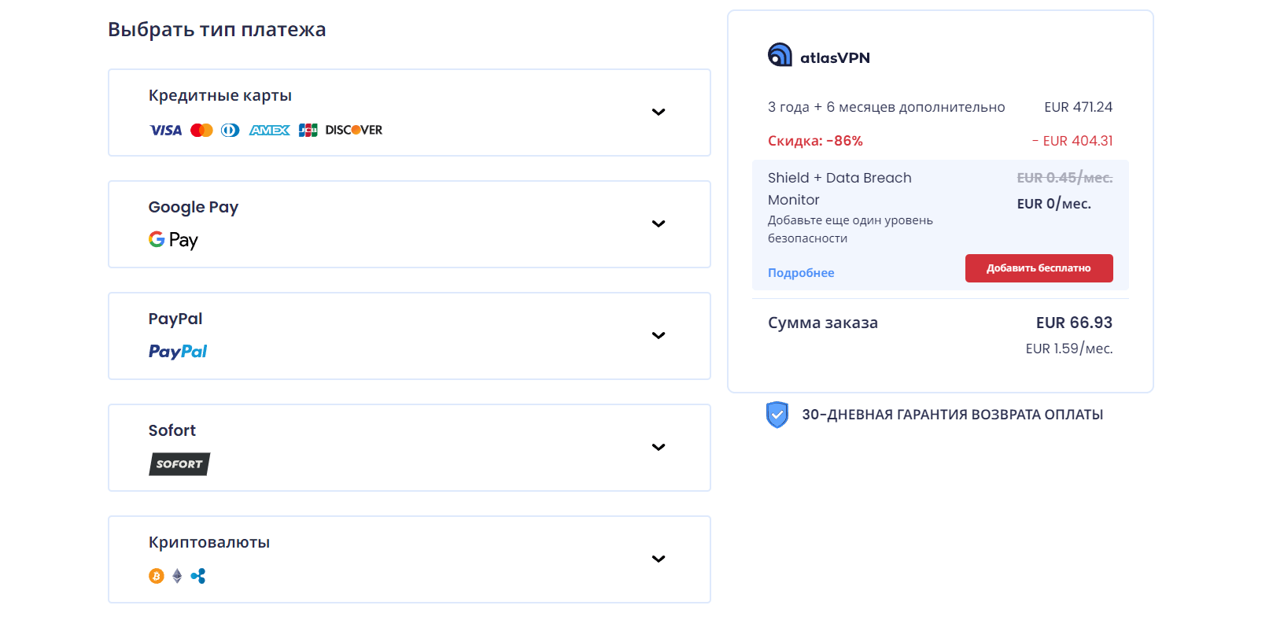Select the Криптовалюты heading text
This screenshot has height=620, width=1284.
(x=209, y=542)
